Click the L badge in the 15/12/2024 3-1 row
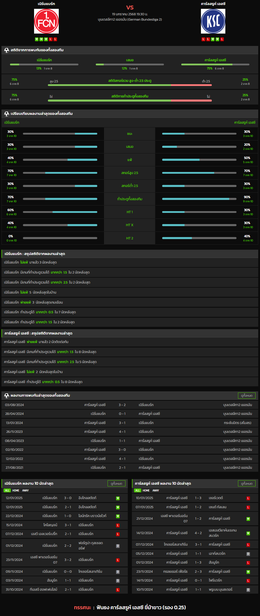The height and width of the screenshot is (616, 260). (x=118, y=525)
